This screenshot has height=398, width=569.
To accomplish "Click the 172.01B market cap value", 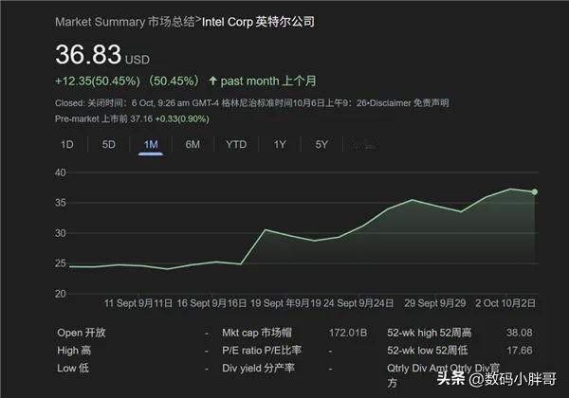I will coord(348,333).
